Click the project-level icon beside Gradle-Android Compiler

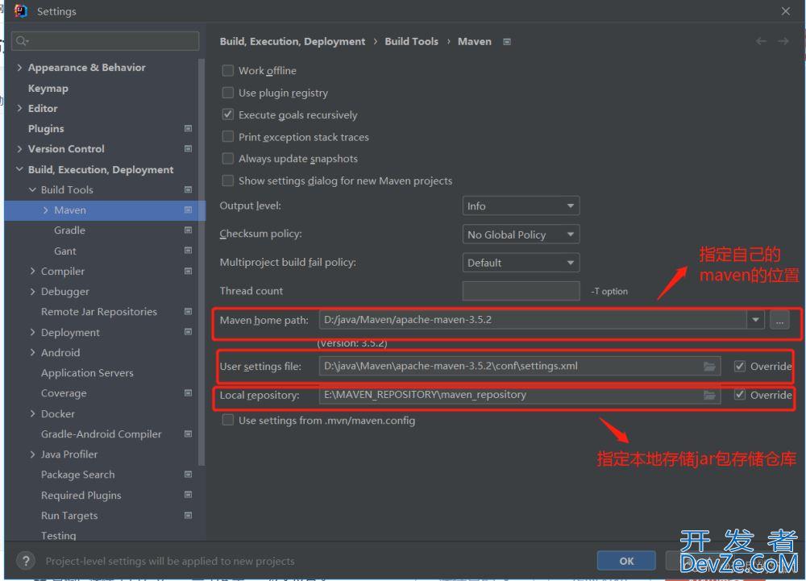click(x=188, y=434)
